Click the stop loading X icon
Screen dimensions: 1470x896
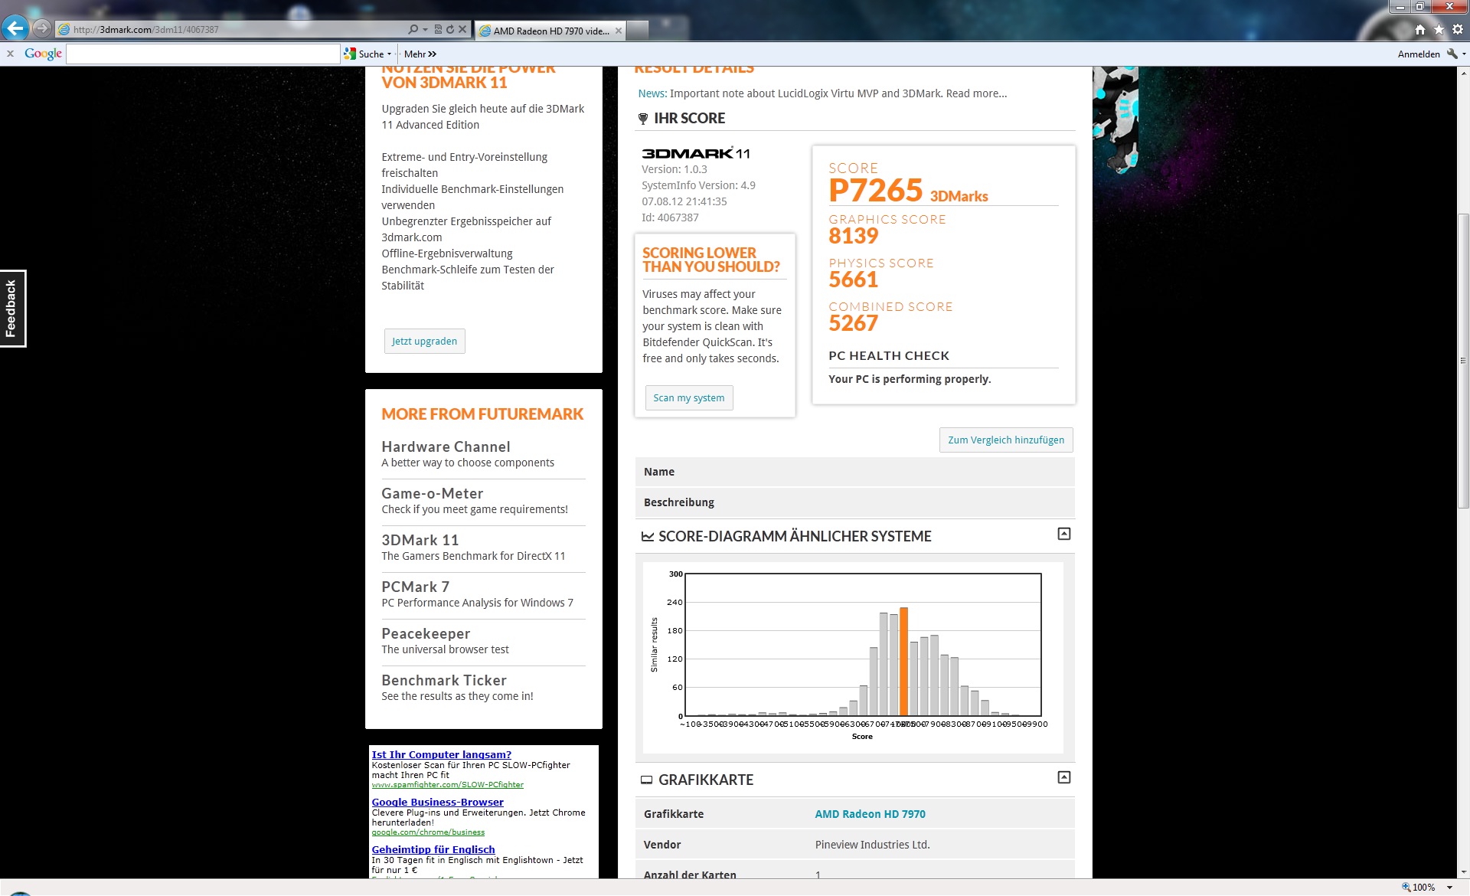click(x=462, y=29)
